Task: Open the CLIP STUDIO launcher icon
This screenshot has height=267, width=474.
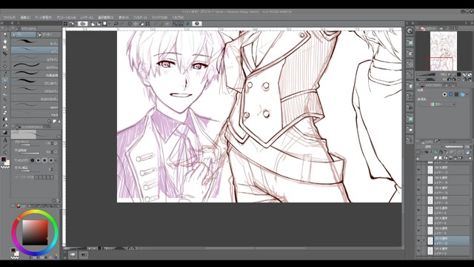Action: 82,24
